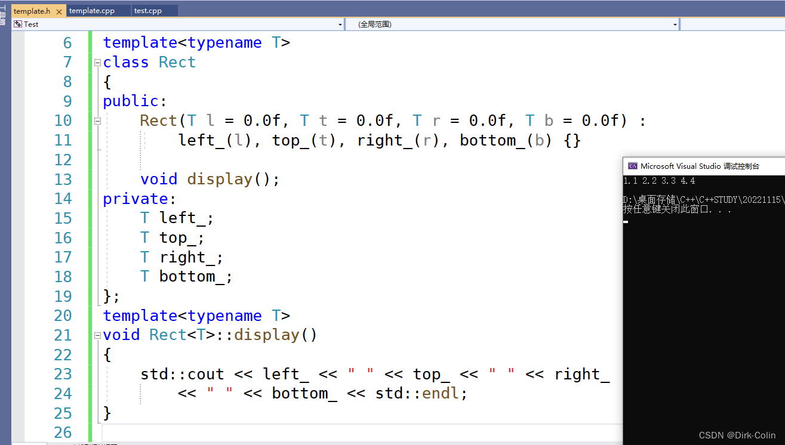The height and width of the screenshot is (445, 785).
Task: Click the opening brace on line 8
Action: (107, 82)
